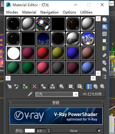Select the bright city skyline sphere slot
This screenshot has width=115, height=134.
coord(88,38)
